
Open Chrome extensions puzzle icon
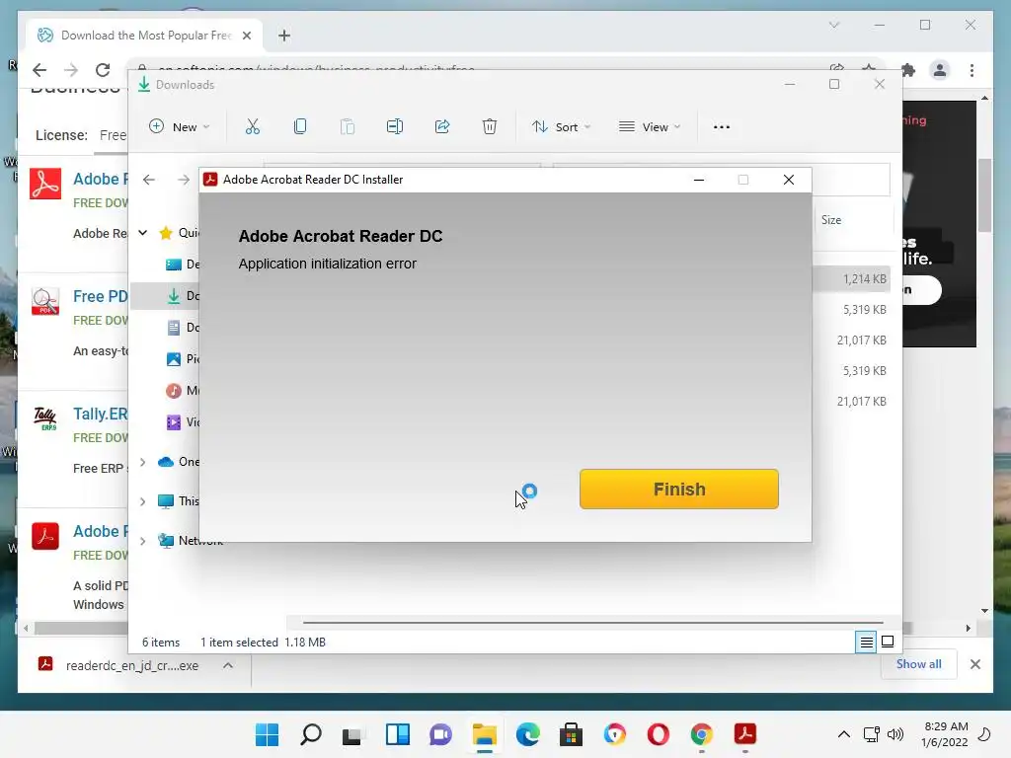pyautogui.click(x=908, y=70)
